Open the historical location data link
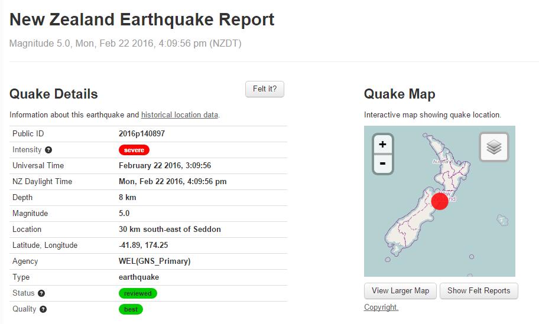The image size is (539, 324). 180,115
